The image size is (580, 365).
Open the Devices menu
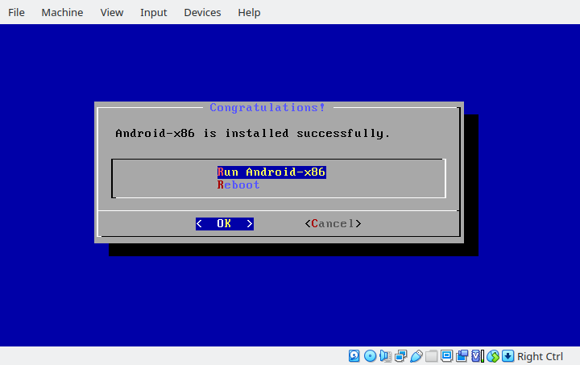tap(202, 13)
